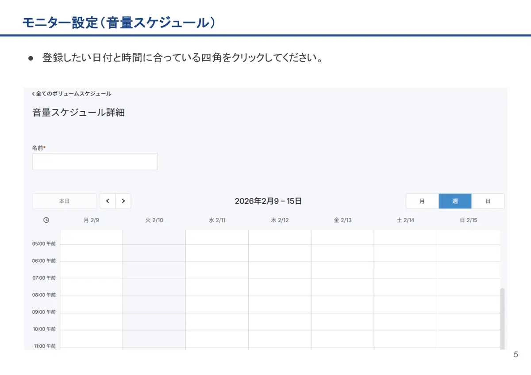The height and width of the screenshot is (375, 531).
Task: Click the 名前 text input field
Action: (x=95, y=162)
